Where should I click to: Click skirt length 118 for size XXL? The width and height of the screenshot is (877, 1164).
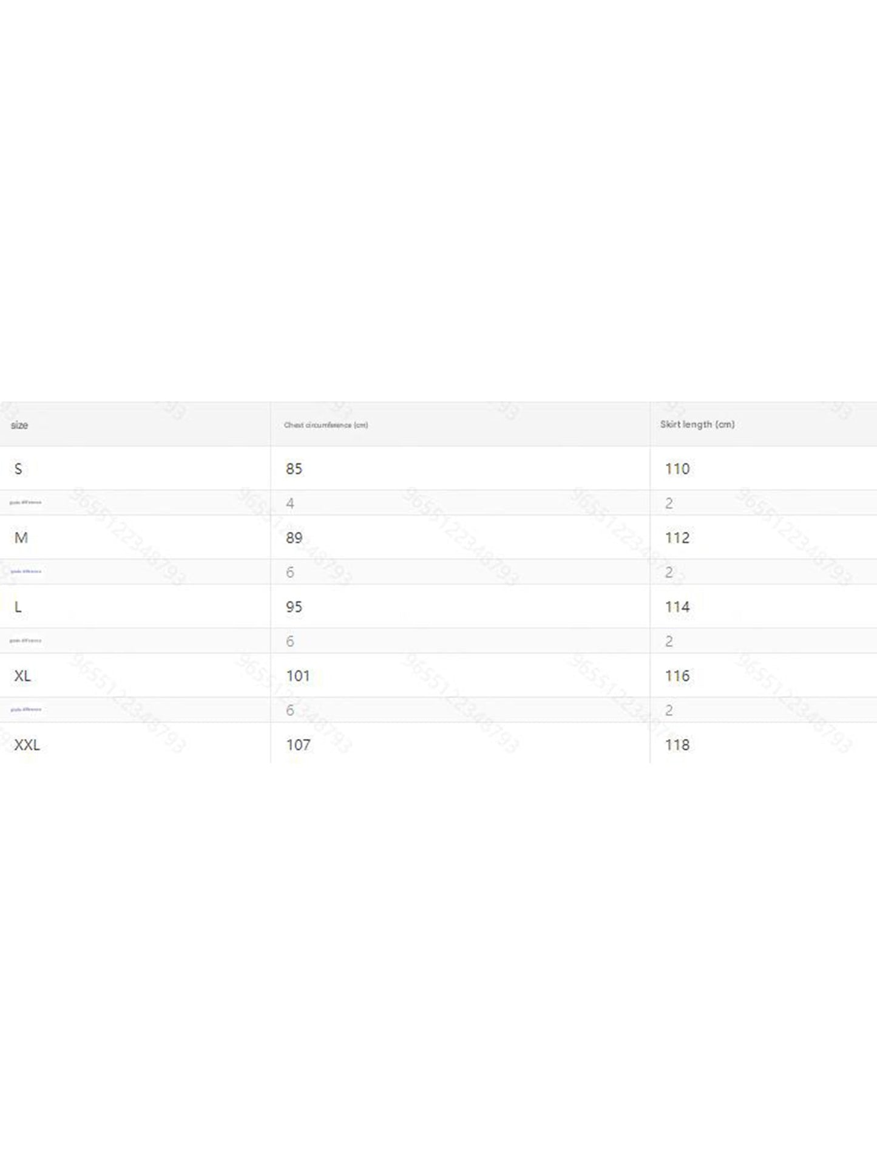click(x=677, y=745)
